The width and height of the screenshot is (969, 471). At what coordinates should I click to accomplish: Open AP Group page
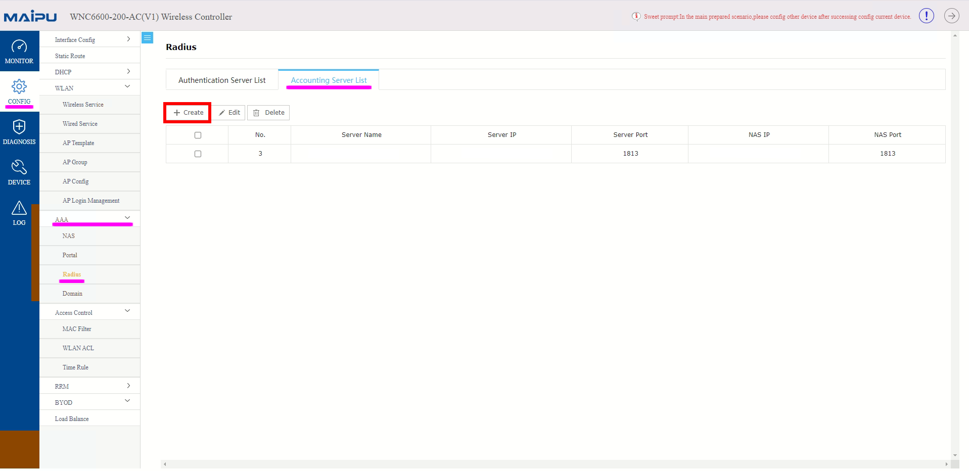click(90, 162)
